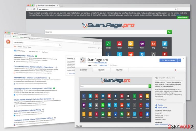
Task: Go back in the startpage.pro browser window
Action: [x=28, y=9]
